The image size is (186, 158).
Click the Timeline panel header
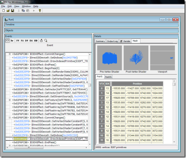point(92,25)
